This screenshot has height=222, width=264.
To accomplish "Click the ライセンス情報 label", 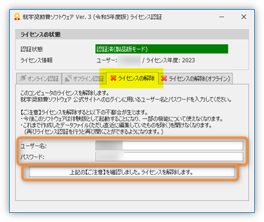I will pos(36,60).
